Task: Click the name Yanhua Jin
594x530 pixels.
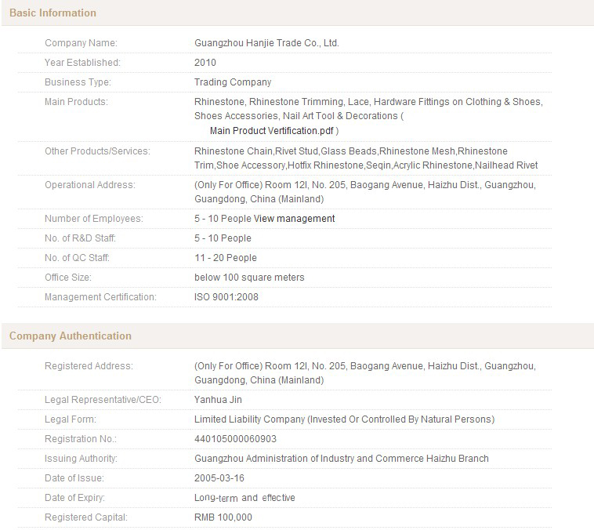Action: pos(218,400)
